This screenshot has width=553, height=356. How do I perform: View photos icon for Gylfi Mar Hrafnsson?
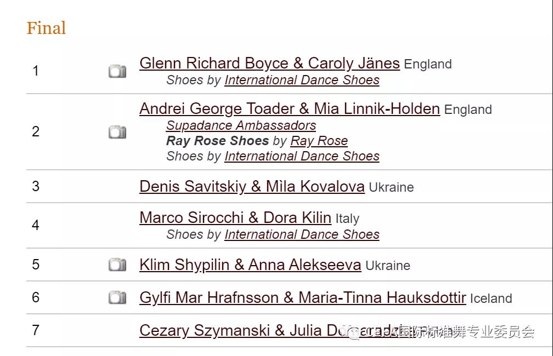point(117,297)
